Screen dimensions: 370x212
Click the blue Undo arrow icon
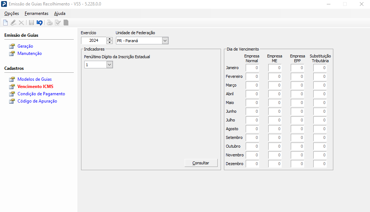[39, 23]
